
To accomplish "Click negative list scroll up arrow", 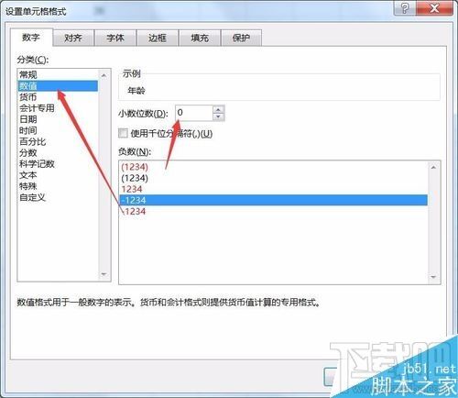I will [433, 167].
